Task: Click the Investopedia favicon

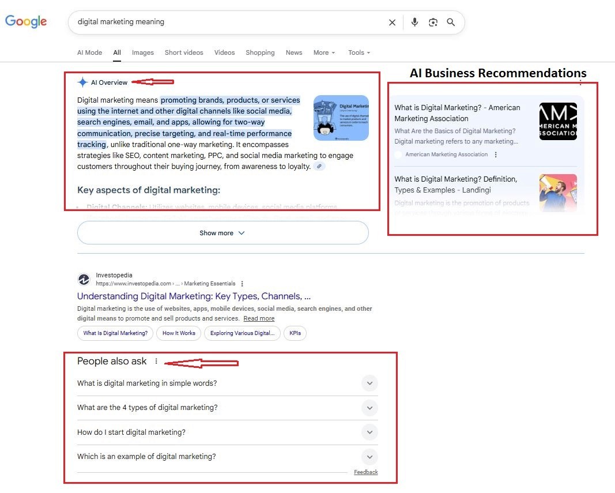Action: pyautogui.click(x=84, y=279)
